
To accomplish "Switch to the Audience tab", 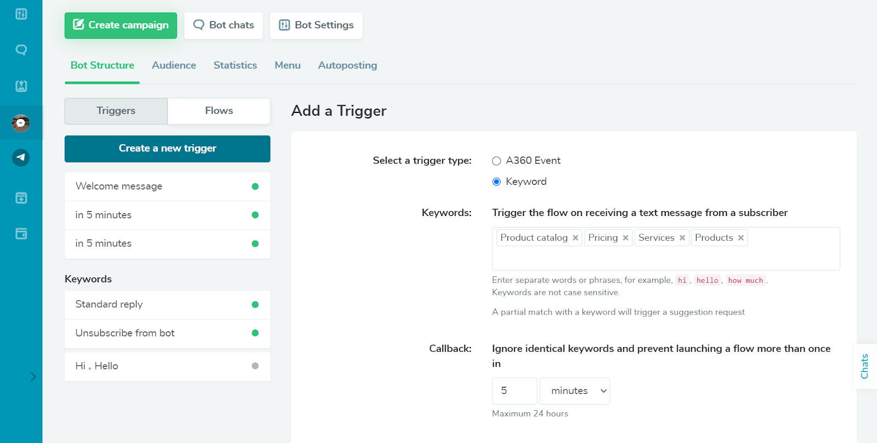I will pos(174,65).
